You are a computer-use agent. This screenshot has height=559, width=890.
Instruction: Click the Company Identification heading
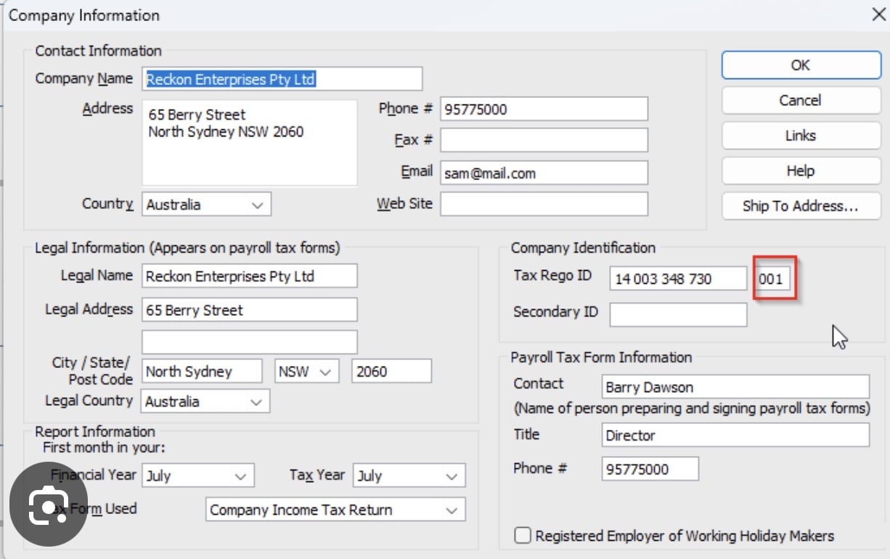coord(583,248)
